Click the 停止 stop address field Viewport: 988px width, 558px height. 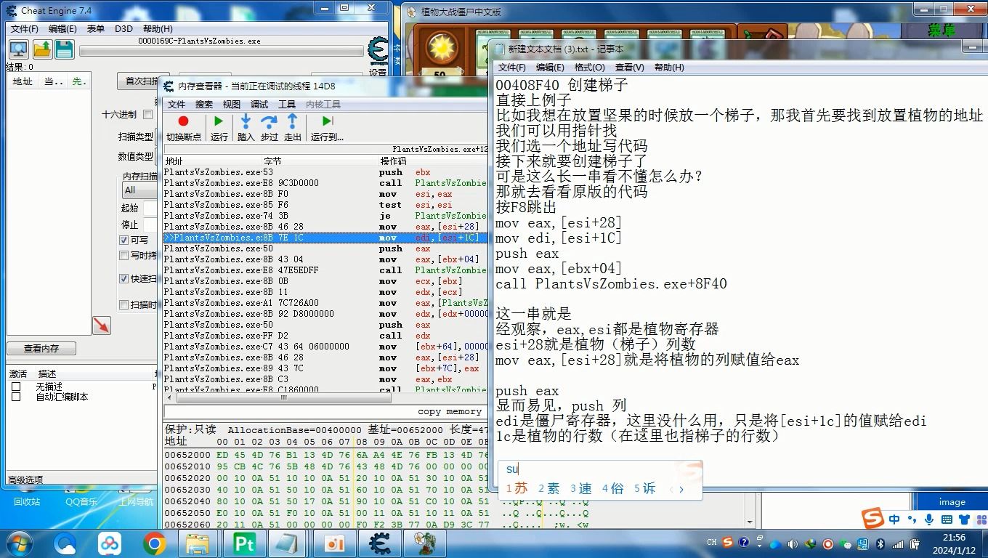(151, 225)
